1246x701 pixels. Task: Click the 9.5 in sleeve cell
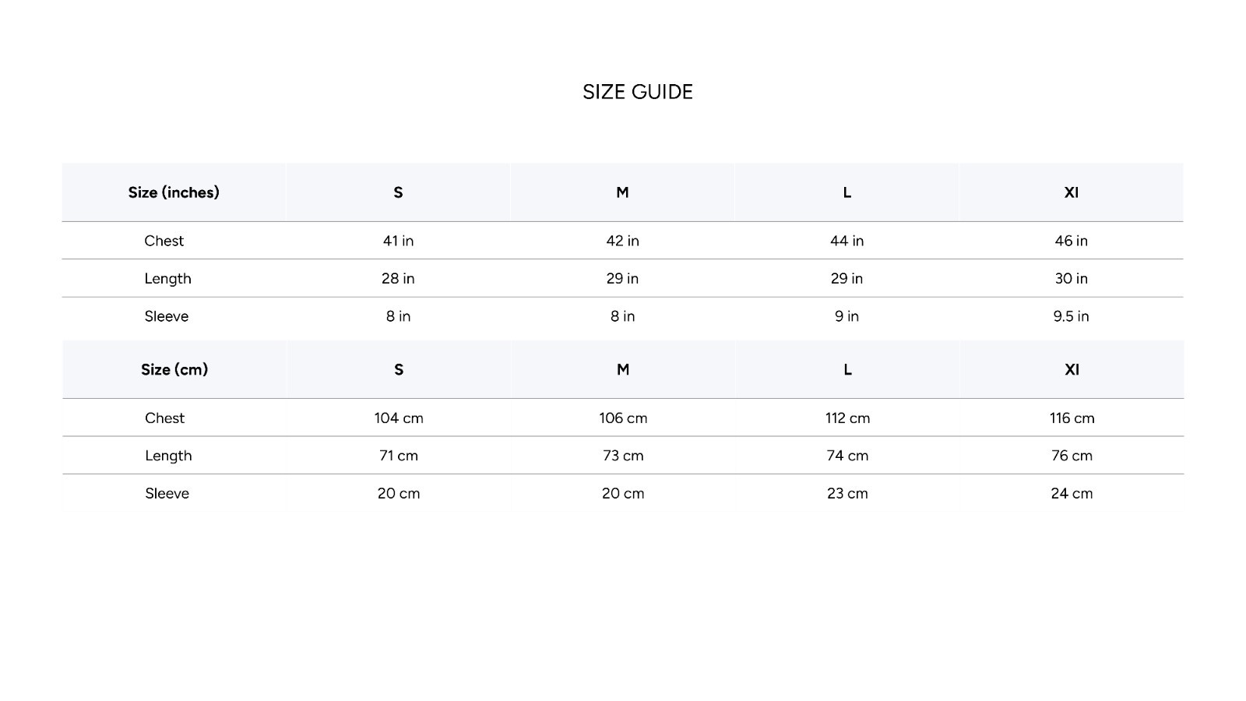click(1071, 316)
